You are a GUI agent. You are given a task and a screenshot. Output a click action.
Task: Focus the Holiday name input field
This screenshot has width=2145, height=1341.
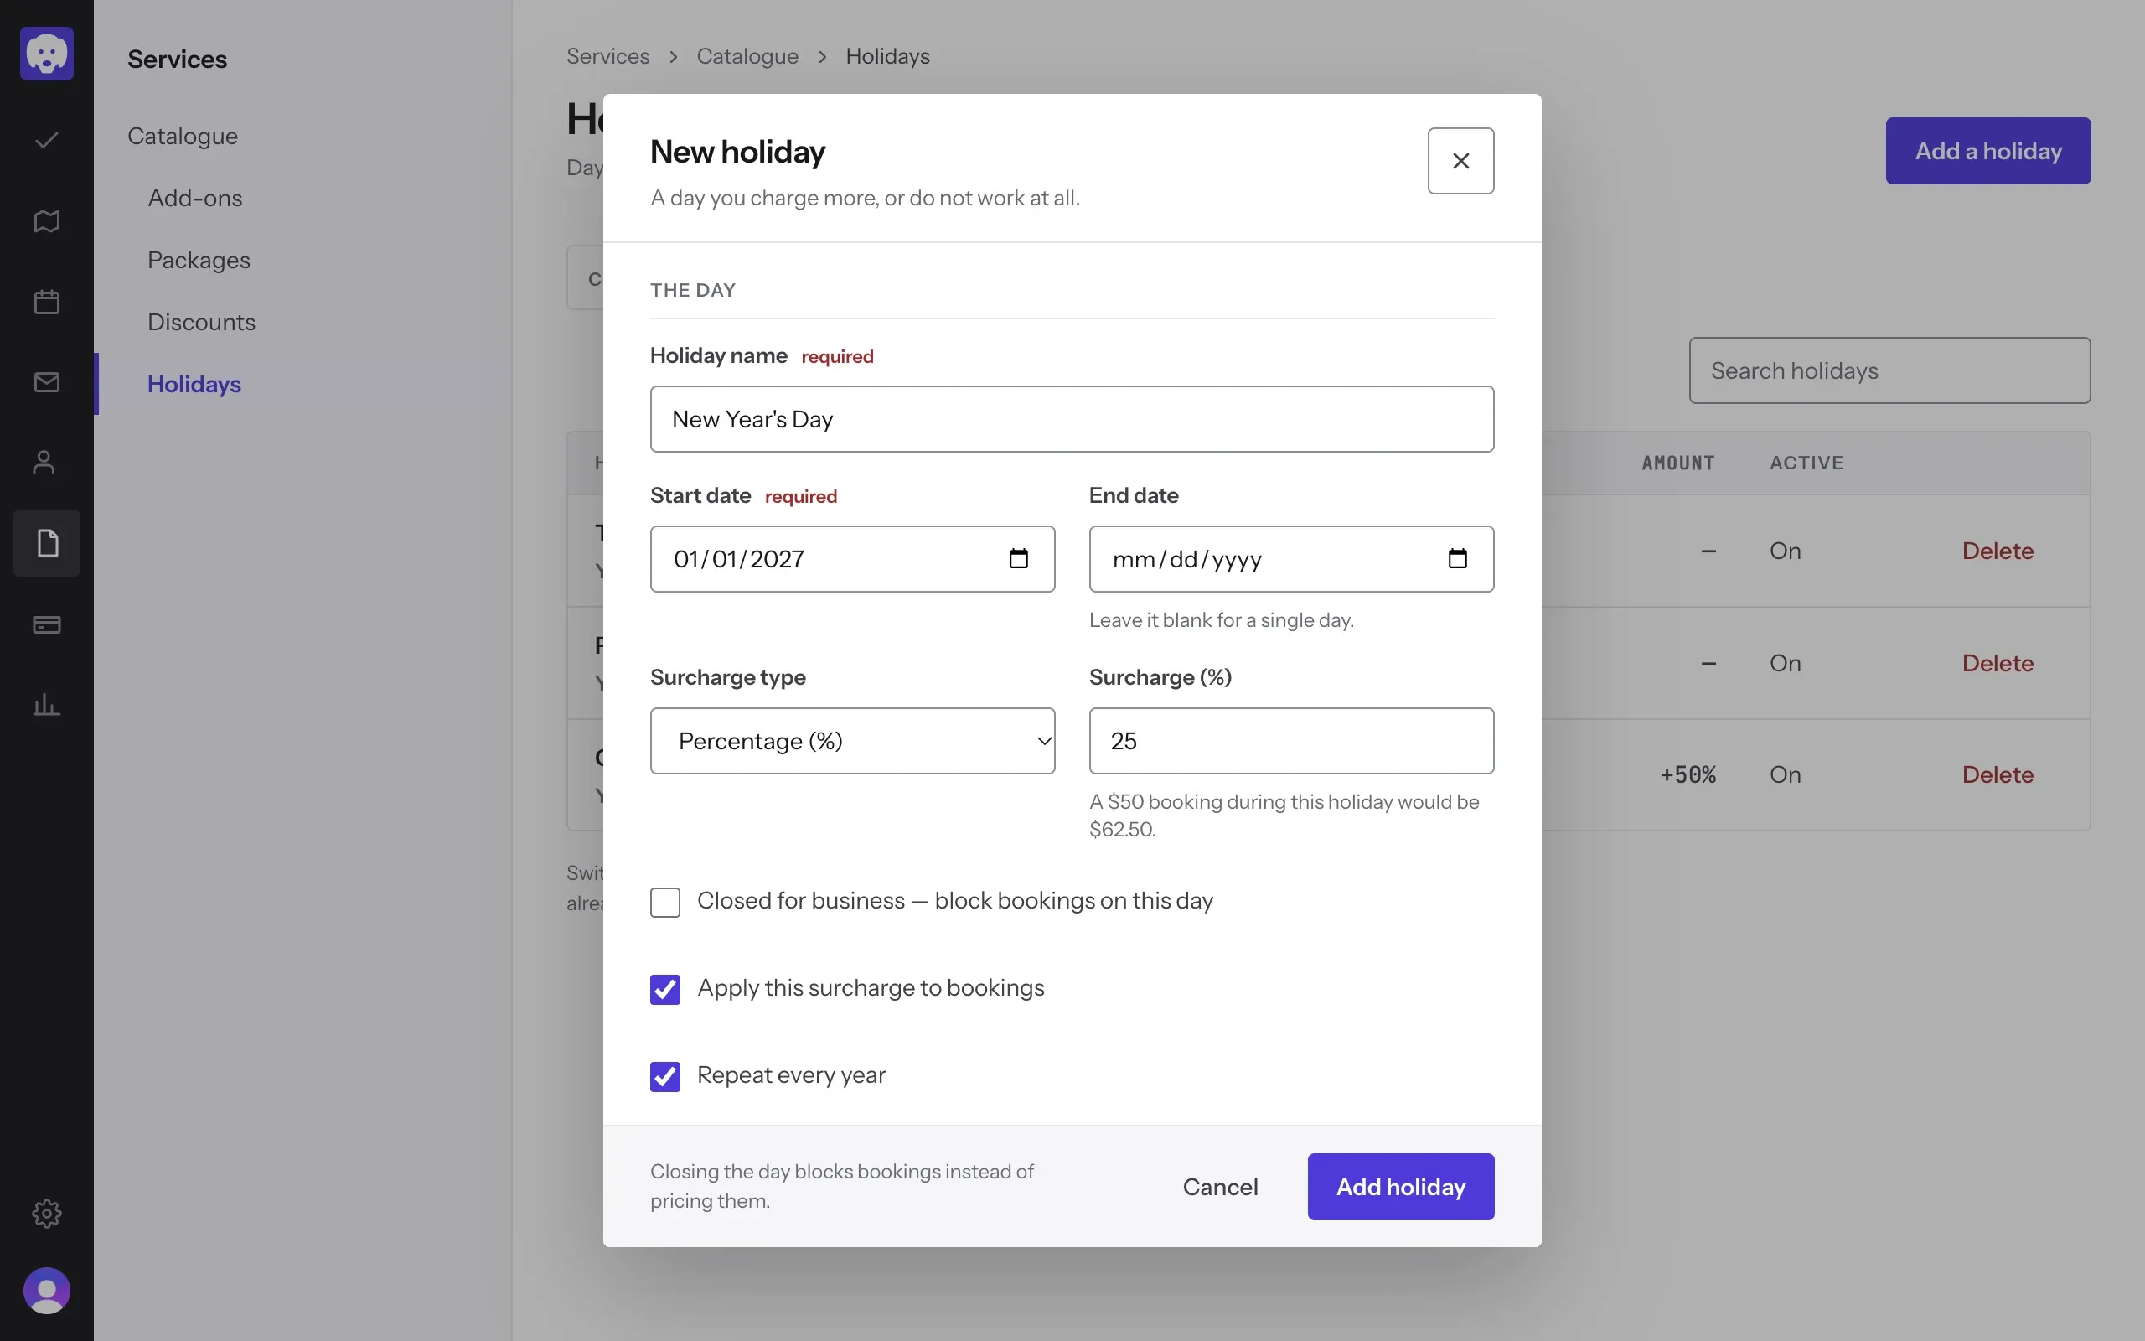click(1072, 418)
